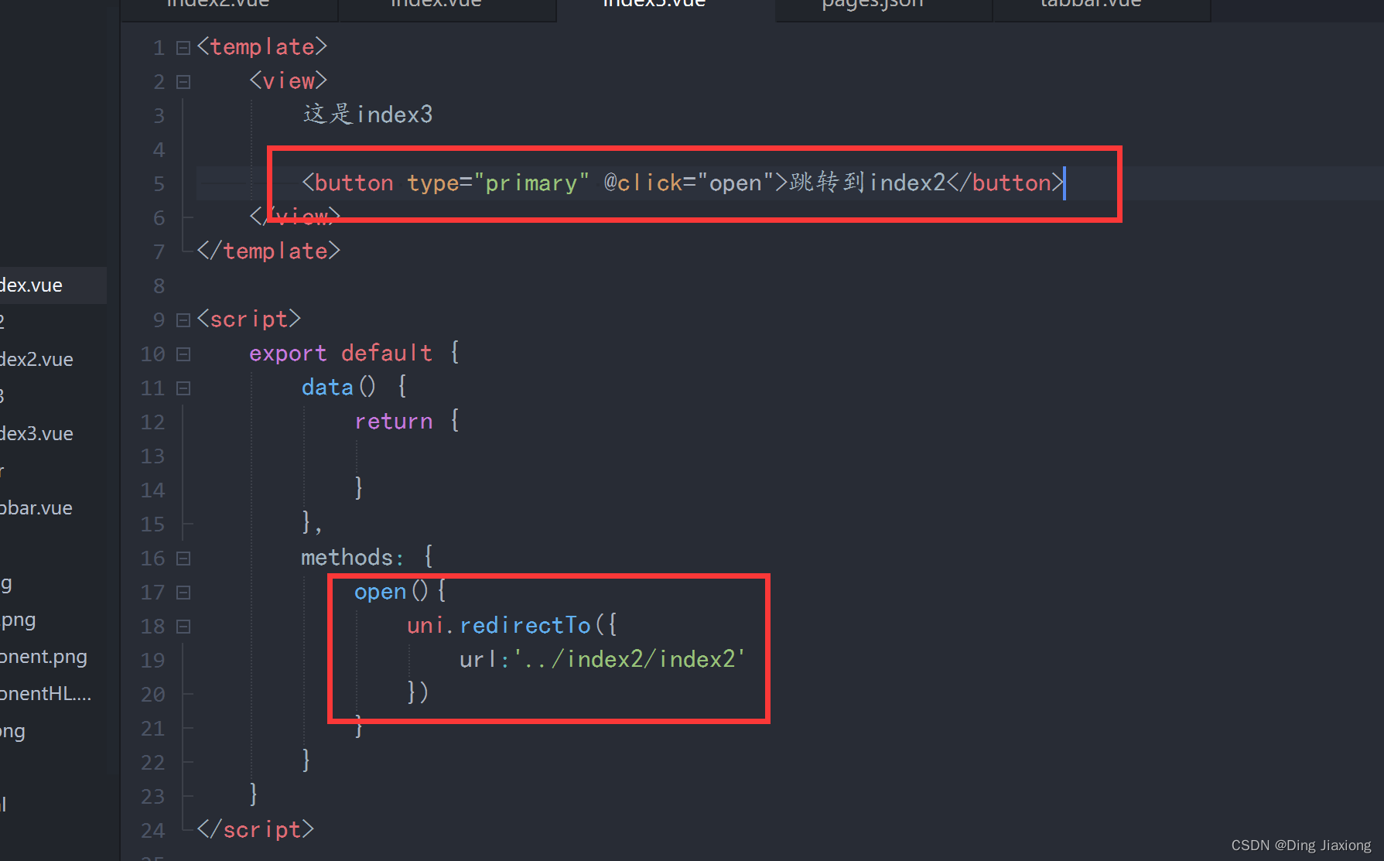The width and height of the screenshot is (1384, 861).
Task: Click the '跳转到index2' button label text
Action: [867, 183]
